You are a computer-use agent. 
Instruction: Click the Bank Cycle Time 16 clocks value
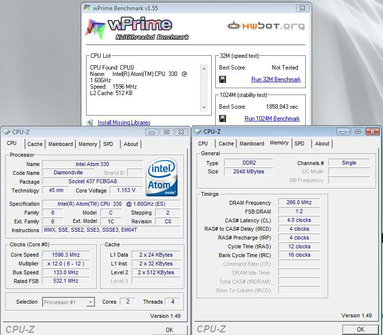[299, 255]
